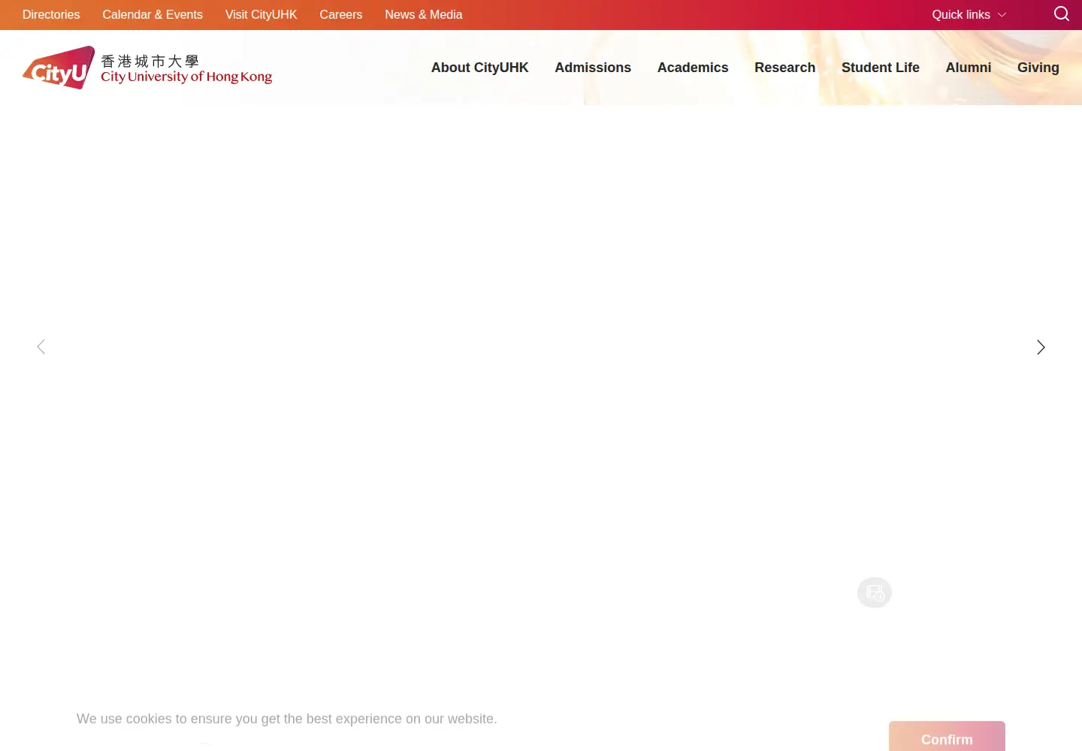Visit the Directories link
The height and width of the screenshot is (751, 1082).
[51, 15]
